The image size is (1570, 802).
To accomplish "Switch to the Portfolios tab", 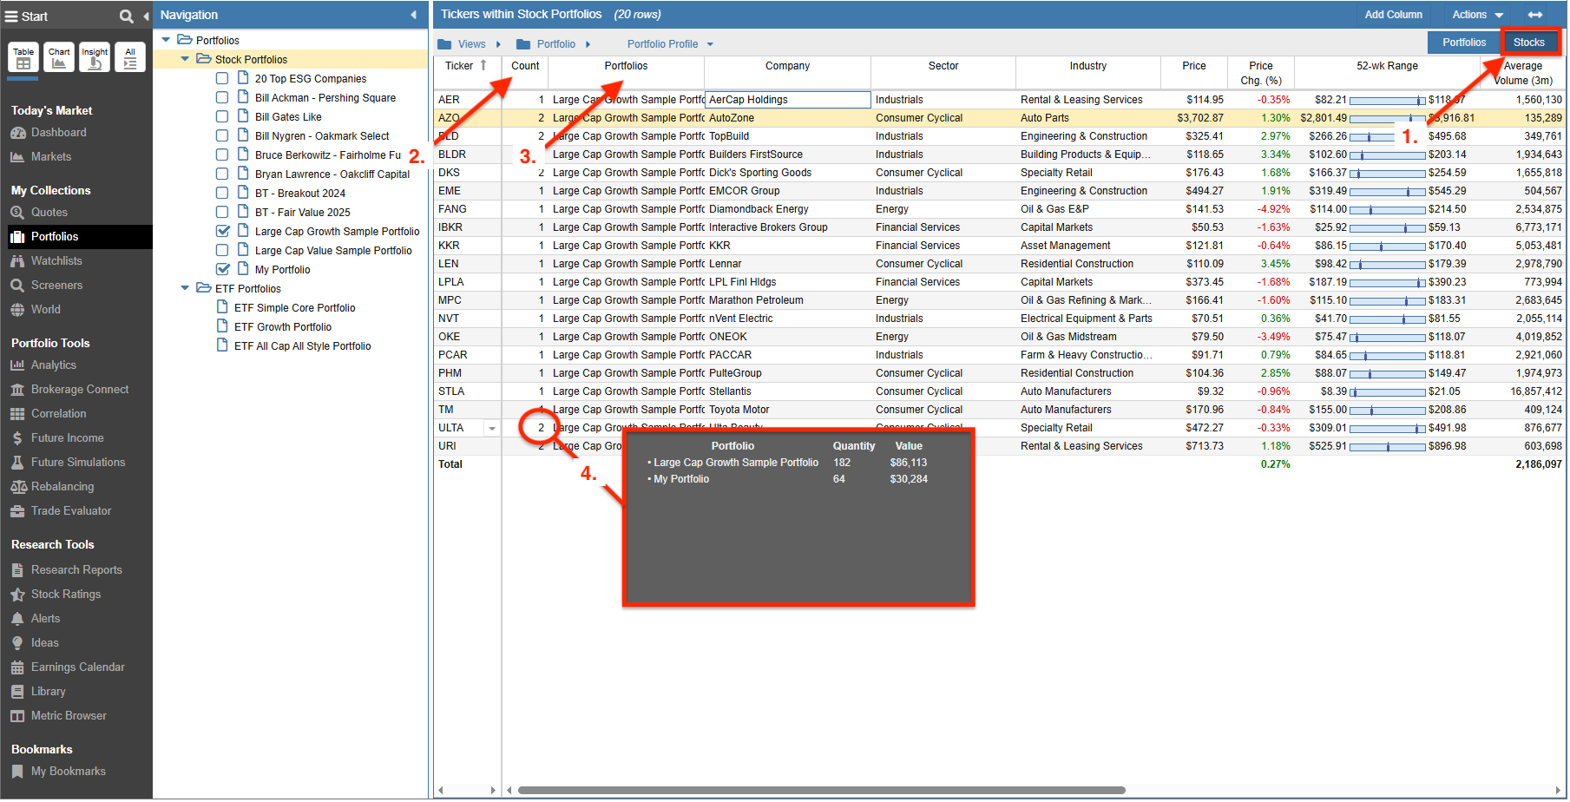I will (x=1464, y=43).
